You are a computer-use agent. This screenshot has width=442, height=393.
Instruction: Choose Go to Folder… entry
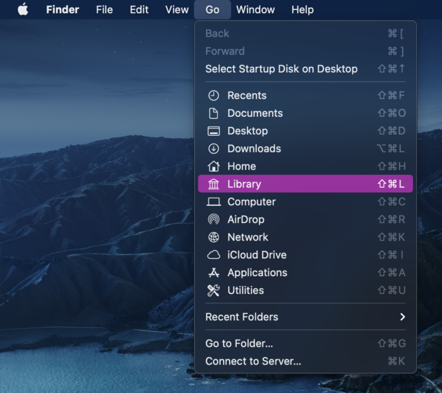point(306,343)
